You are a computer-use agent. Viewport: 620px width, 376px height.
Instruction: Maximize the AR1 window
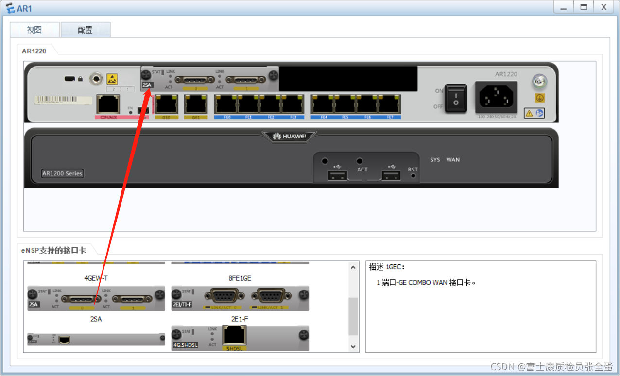(x=584, y=7)
